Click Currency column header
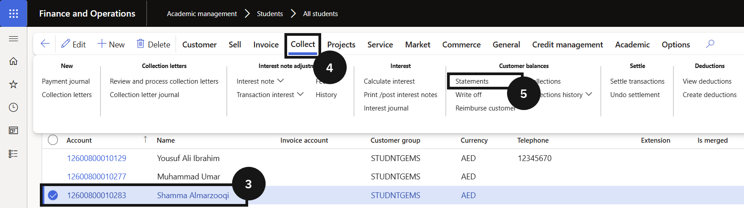This screenshot has height=208, width=744. coord(474,140)
